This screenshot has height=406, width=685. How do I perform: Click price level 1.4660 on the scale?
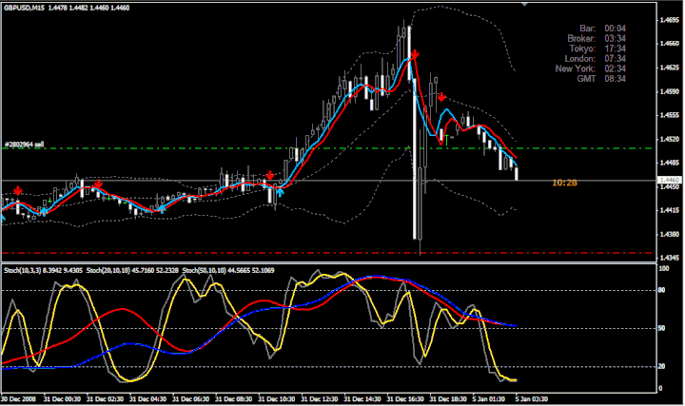click(x=670, y=44)
